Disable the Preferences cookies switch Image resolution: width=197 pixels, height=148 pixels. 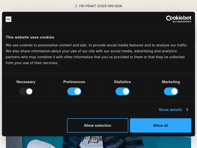[x=74, y=91]
